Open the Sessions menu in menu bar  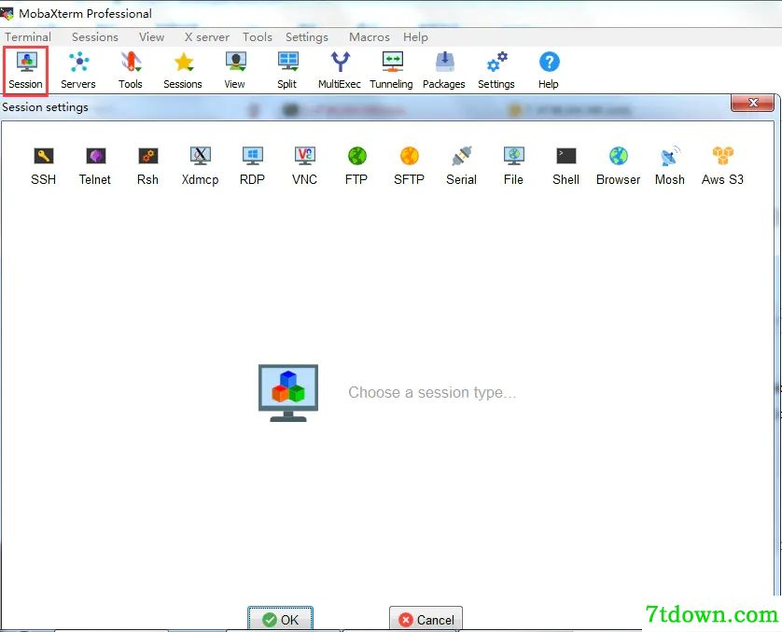[x=95, y=37]
